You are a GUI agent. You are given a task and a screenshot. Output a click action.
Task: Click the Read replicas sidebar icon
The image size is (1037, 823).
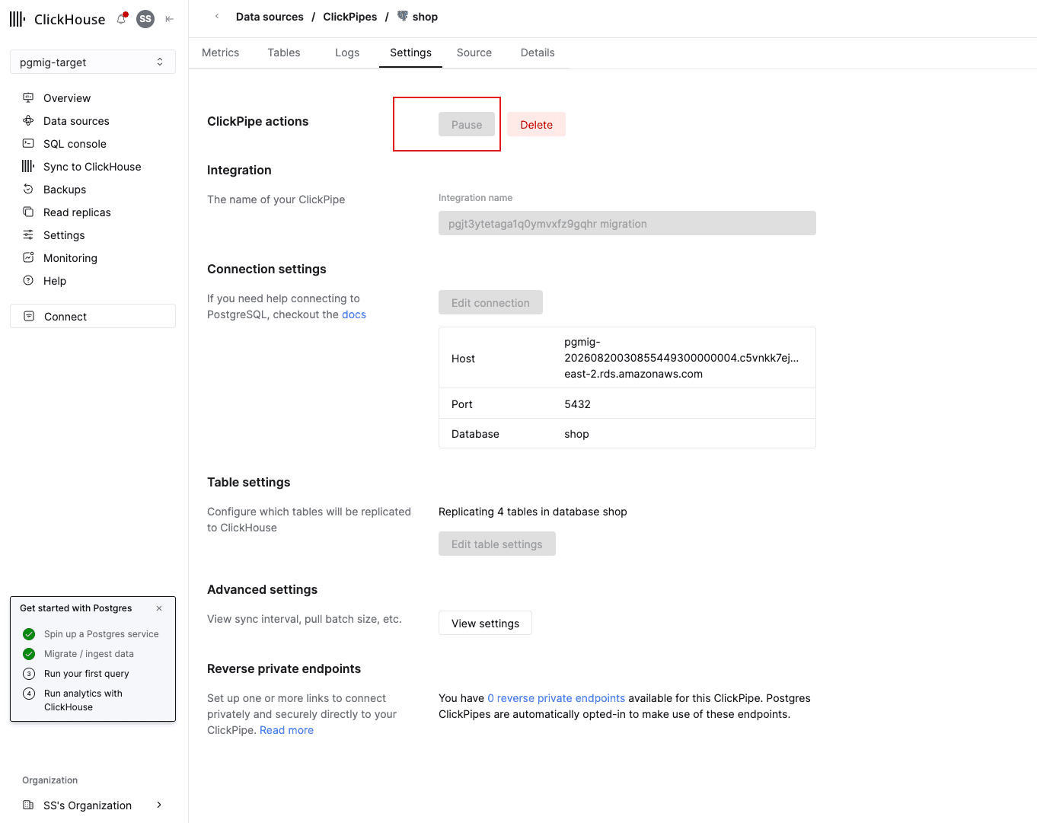tap(28, 212)
